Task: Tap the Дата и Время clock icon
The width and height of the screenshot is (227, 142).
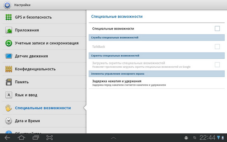Action: [x=9, y=121]
